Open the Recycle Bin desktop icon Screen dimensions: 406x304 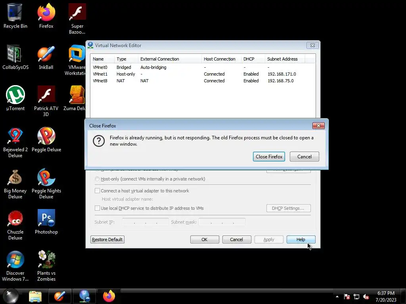tap(15, 16)
